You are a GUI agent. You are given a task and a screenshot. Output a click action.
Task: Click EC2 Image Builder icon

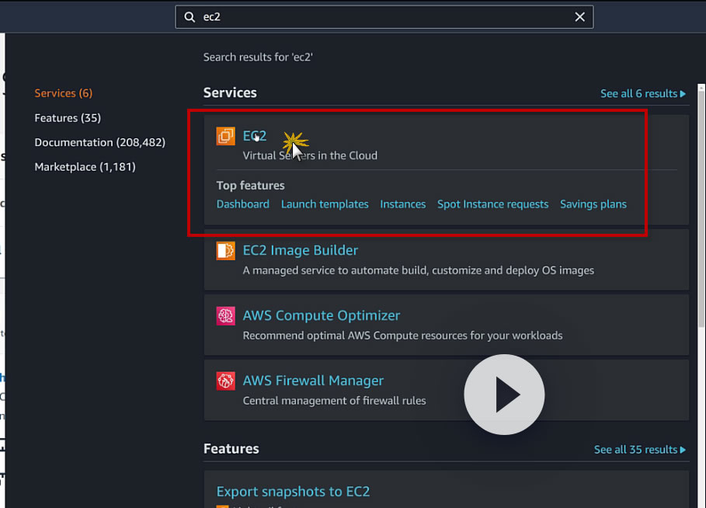[x=225, y=251]
